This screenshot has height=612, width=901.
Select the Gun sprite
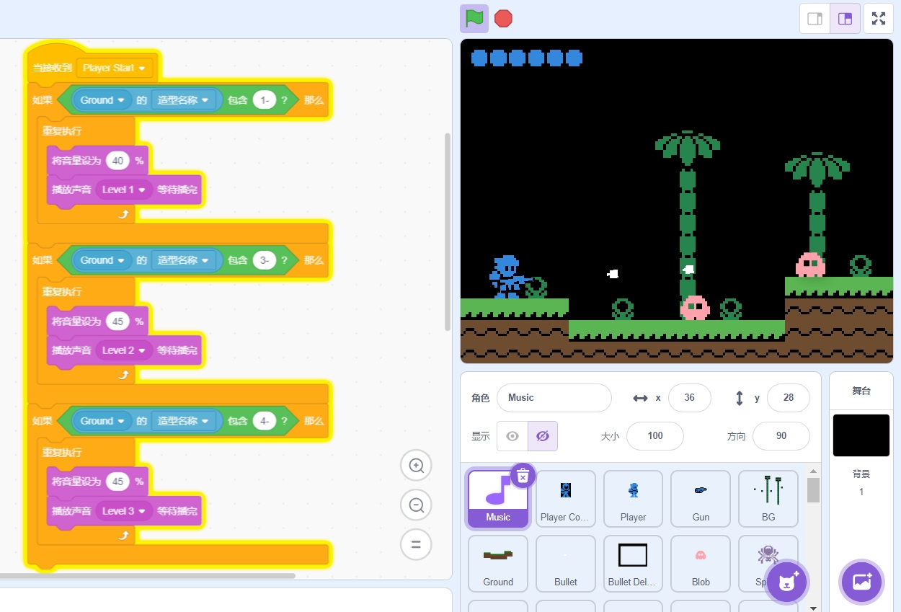[x=701, y=499]
